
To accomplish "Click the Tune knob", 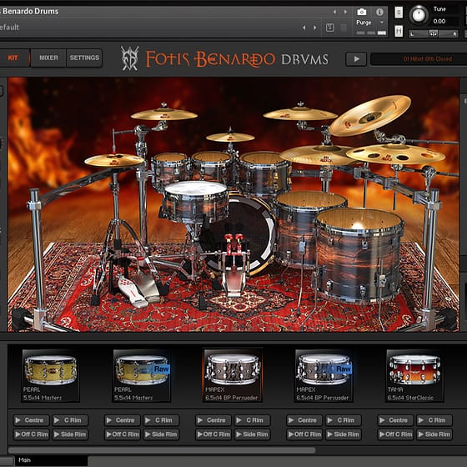I will click(x=419, y=15).
